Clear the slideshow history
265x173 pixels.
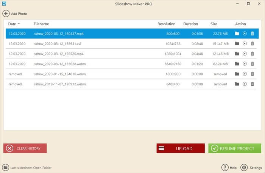[25, 148]
